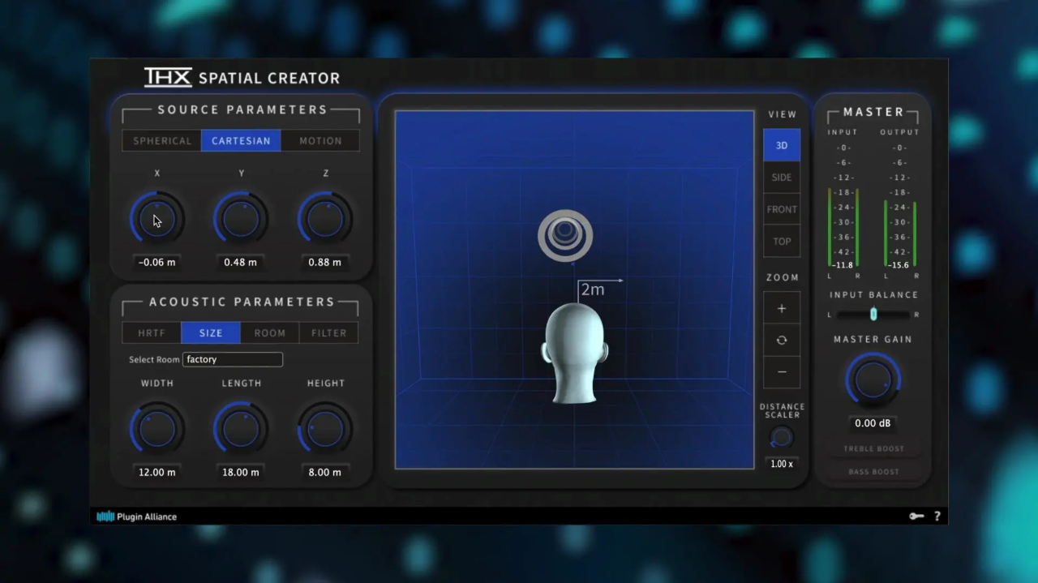Select the sound source orb in the 3D view
This screenshot has width=1038, height=583.
[x=564, y=235]
